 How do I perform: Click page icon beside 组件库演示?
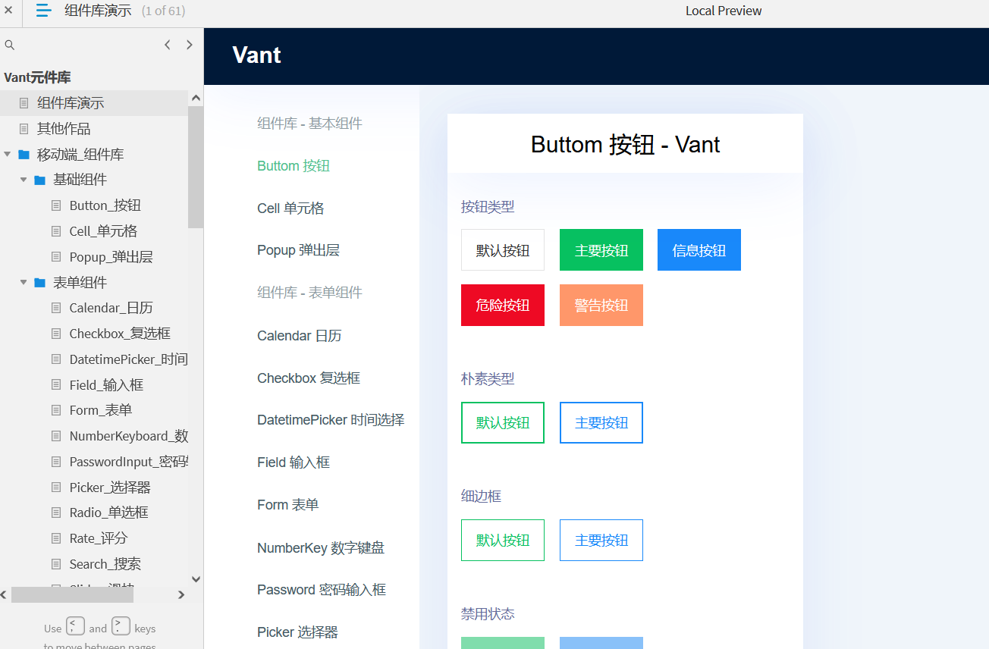(x=24, y=103)
